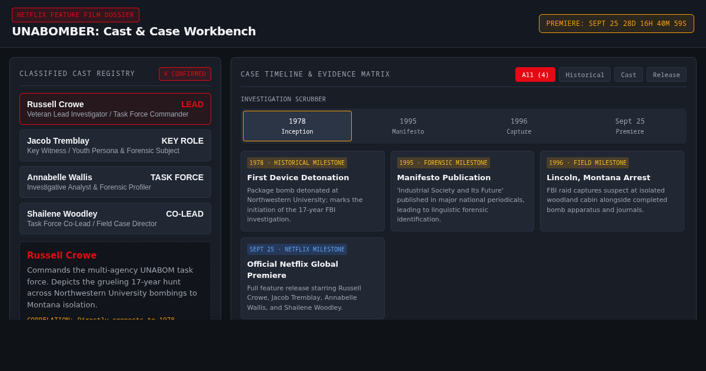
Task: Click the Sept 25 Netflix Milestone tag
Action: [297, 249]
